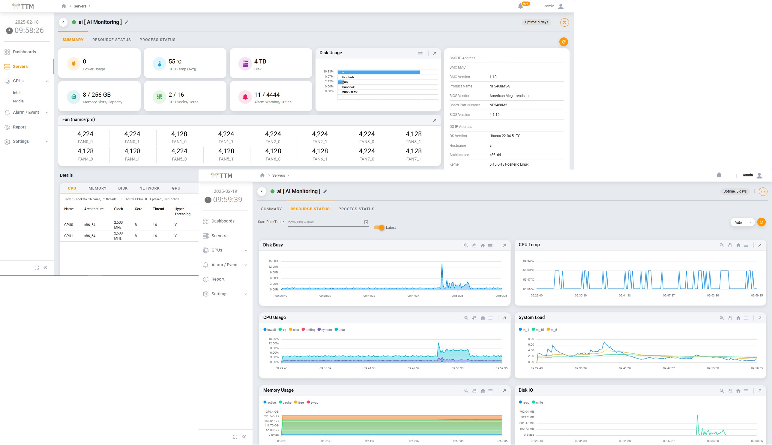Click the edit pencil next to server name
772x445 pixels.
pyautogui.click(x=127, y=22)
